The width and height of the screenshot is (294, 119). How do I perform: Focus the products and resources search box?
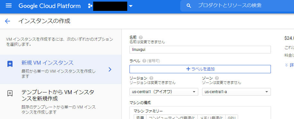coord(237,6)
